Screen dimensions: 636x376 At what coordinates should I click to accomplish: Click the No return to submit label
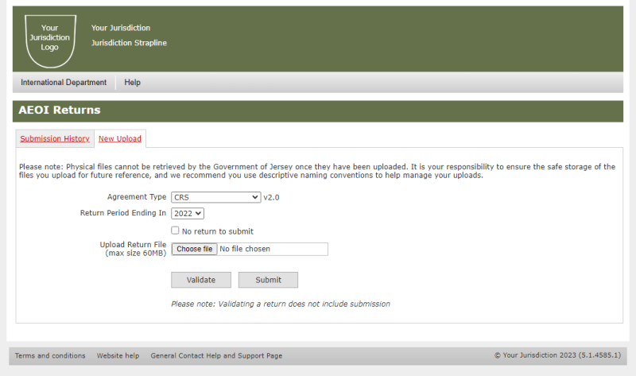point(218,231)
